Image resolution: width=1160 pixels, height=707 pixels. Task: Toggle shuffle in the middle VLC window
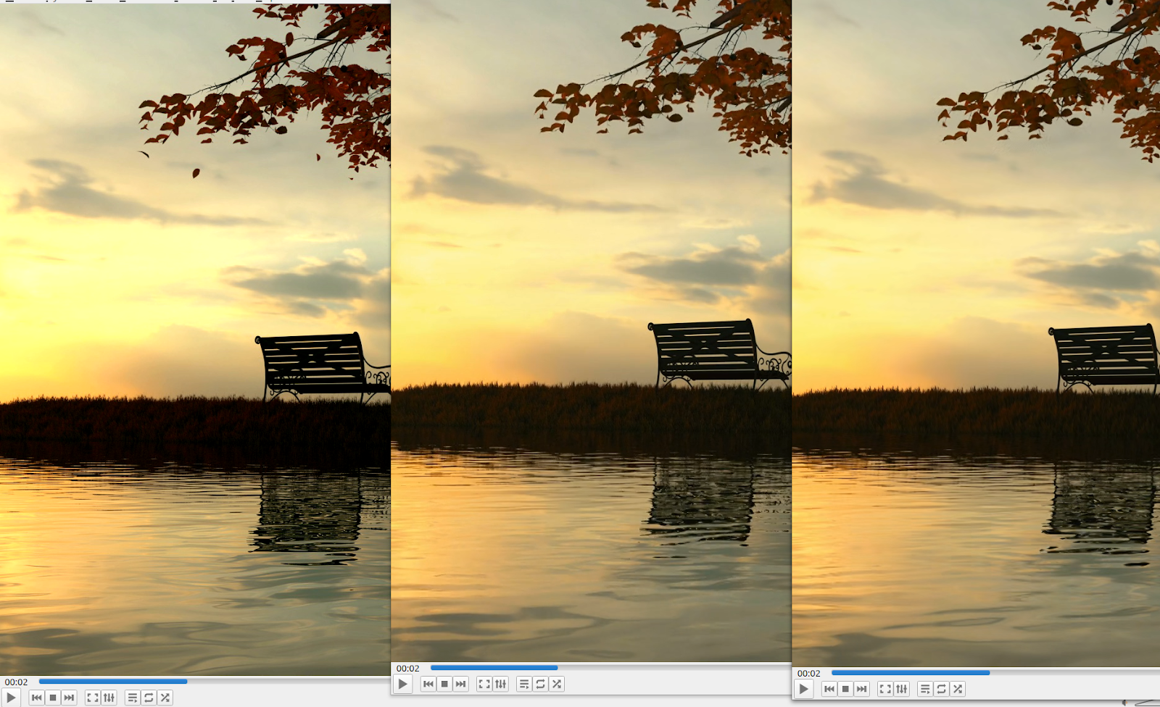556,684
